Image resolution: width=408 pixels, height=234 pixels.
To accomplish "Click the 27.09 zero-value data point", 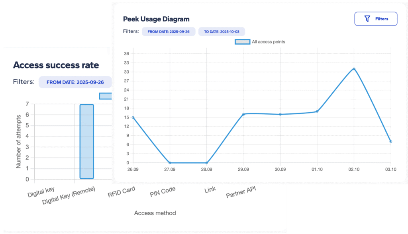I will (x=170, y=163).
